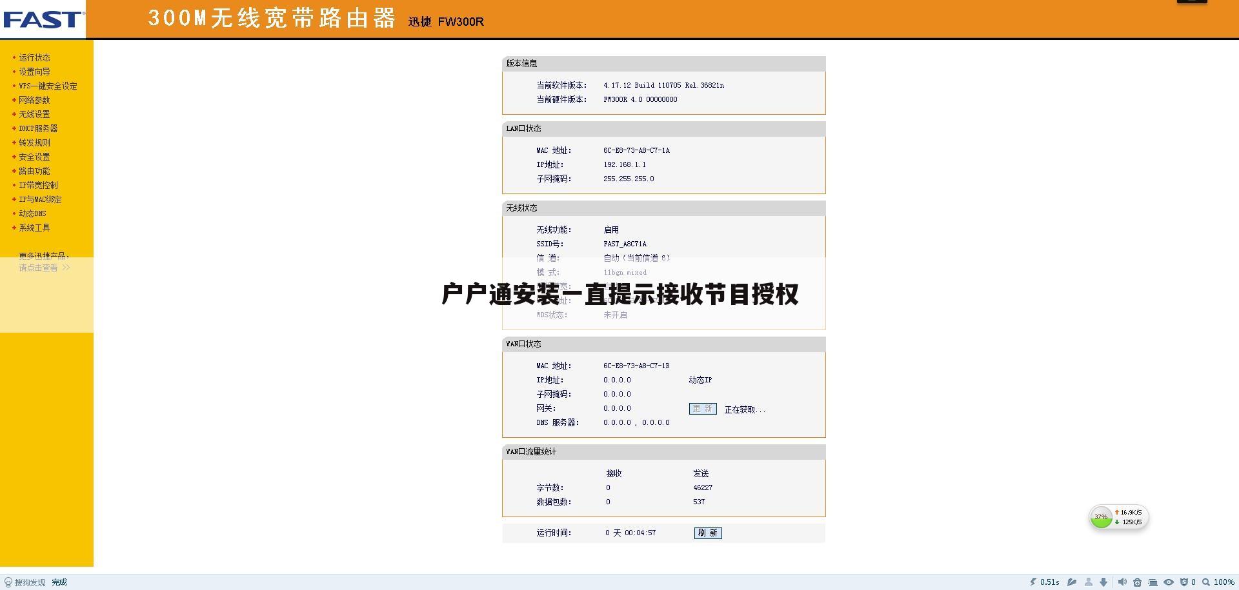Click software version 4.17.12 Build 110705 text
This screenshot has height=590, width=1239.
tap(663, 85)
